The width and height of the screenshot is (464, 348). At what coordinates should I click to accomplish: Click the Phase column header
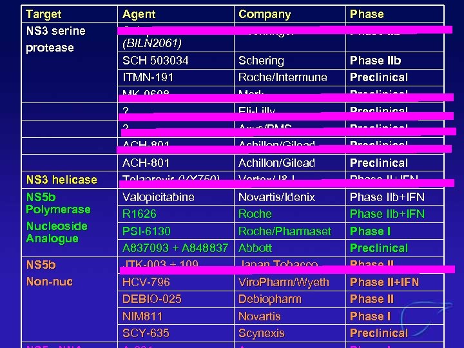(x=367, y=14)
